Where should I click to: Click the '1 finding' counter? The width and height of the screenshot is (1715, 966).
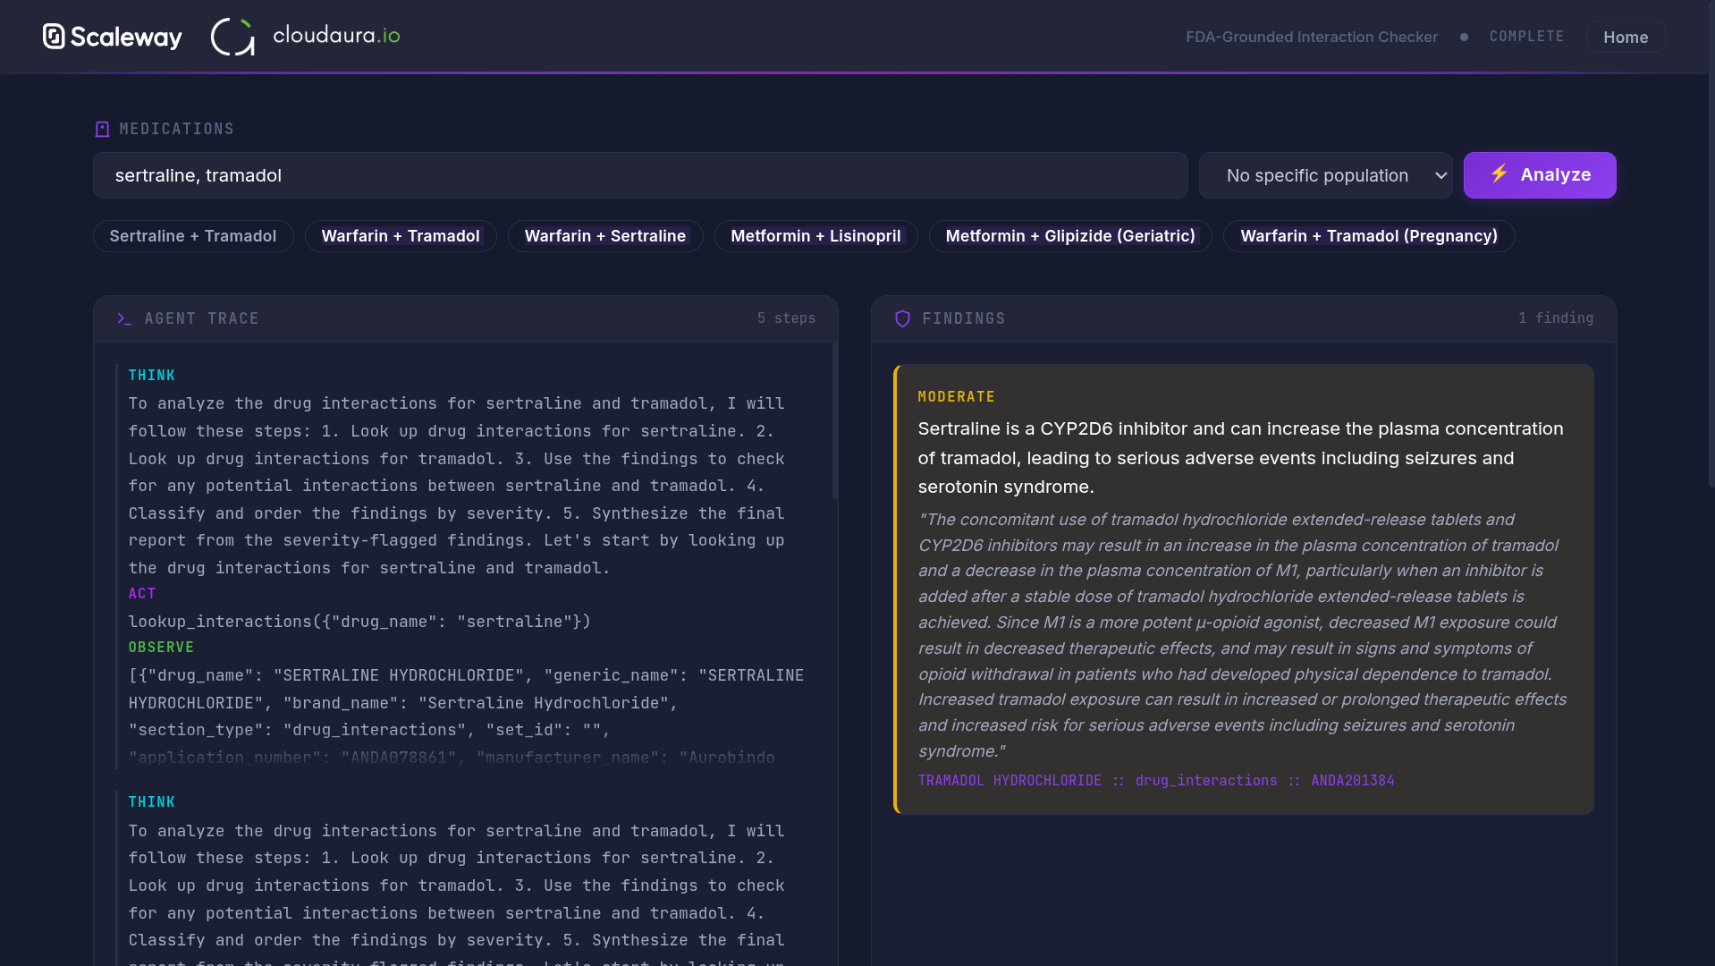pyautogui.click(x=1555, y=318)
